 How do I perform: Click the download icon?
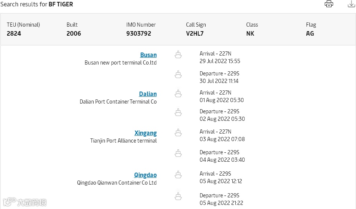(351, 4)
